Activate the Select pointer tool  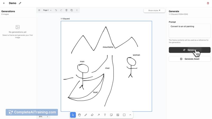pos(73,115)
